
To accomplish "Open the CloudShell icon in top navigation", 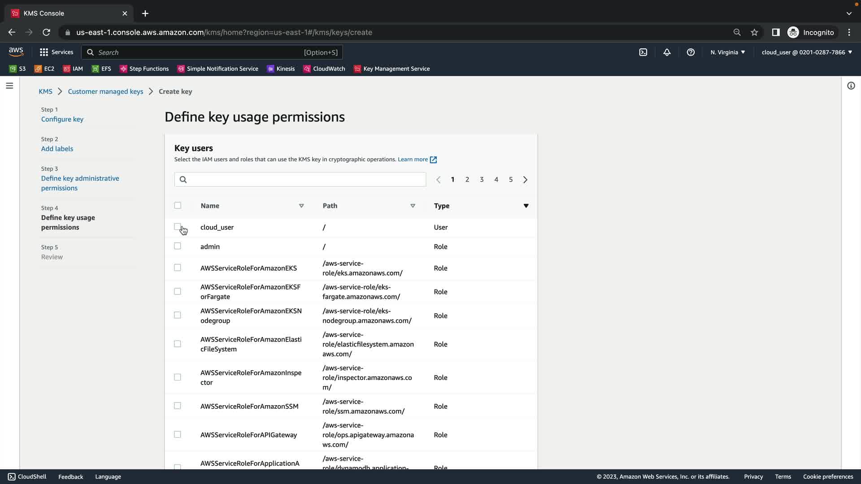I will tap(643, 52).
